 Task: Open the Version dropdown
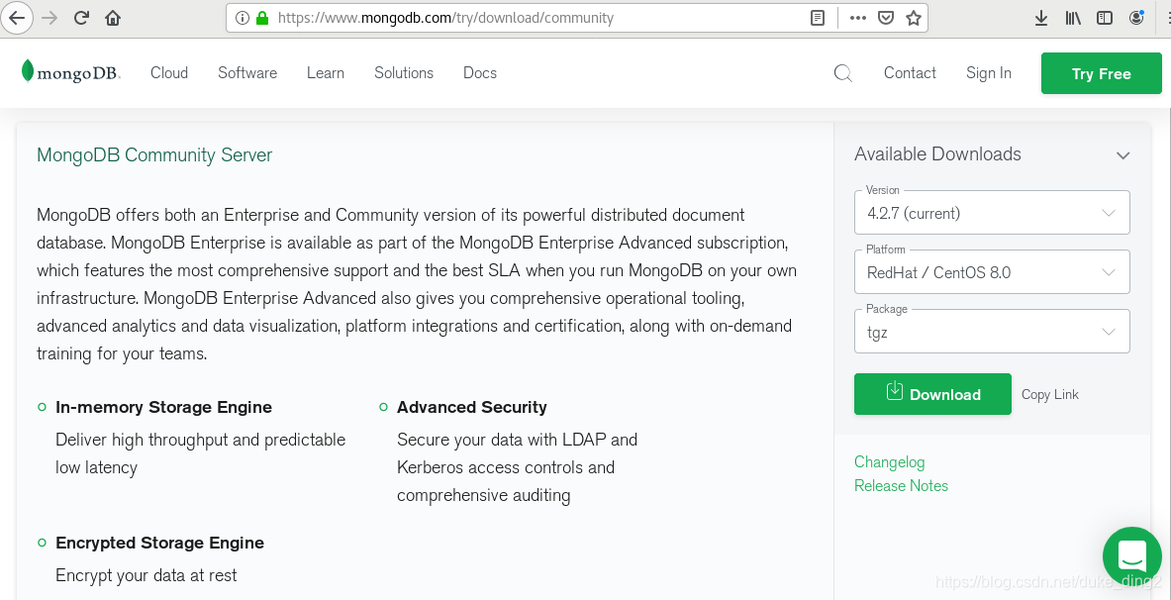click(x=992, y=212)
